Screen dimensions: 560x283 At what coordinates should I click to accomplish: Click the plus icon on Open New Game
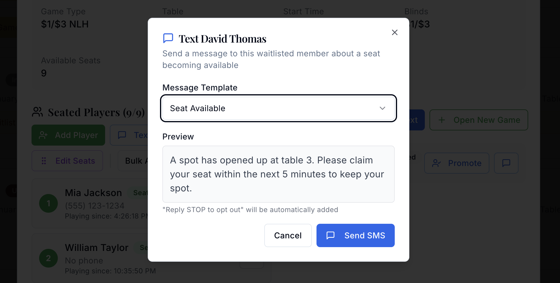point(441,120)
